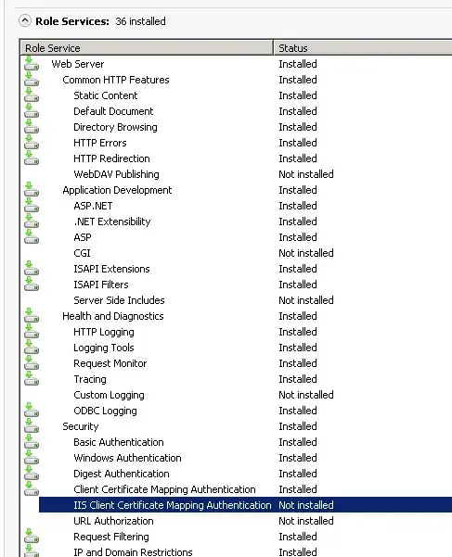Click the installed icon beside Web Server
This screenshot has width=452, height=557.
[x=32, y=64]
